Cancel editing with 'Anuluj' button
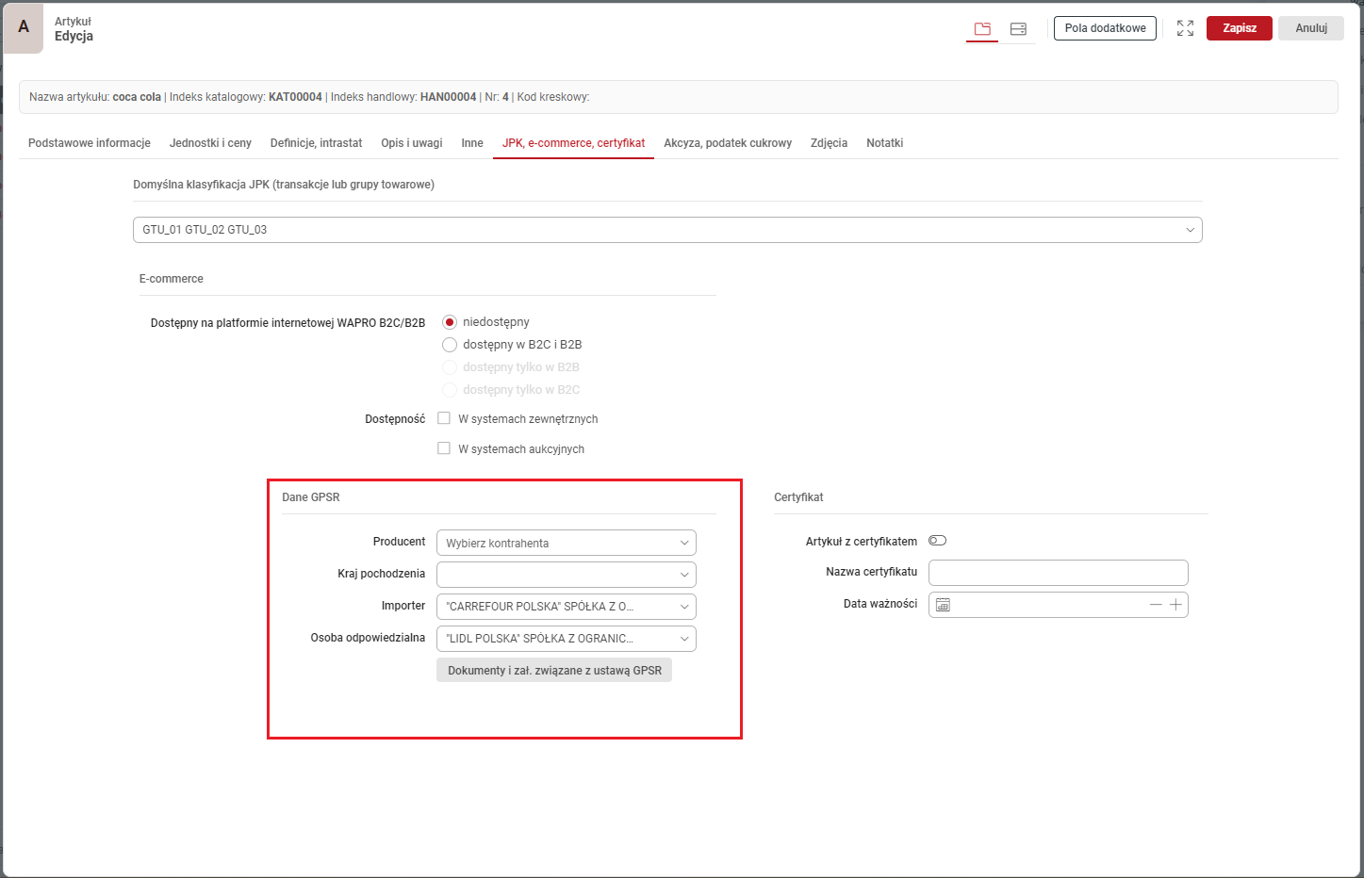1364x878 pixels. [x=1311, y=28]
